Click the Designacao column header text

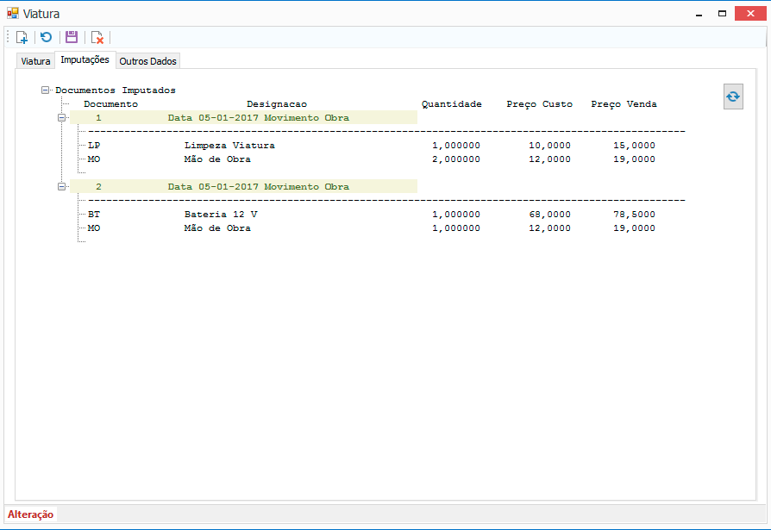click(x=277, y=103)
